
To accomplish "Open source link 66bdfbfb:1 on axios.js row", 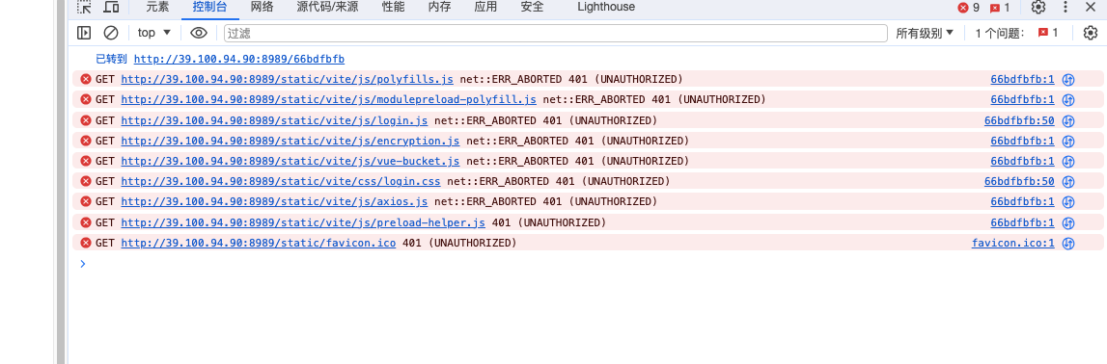I will click(1022, 202).
